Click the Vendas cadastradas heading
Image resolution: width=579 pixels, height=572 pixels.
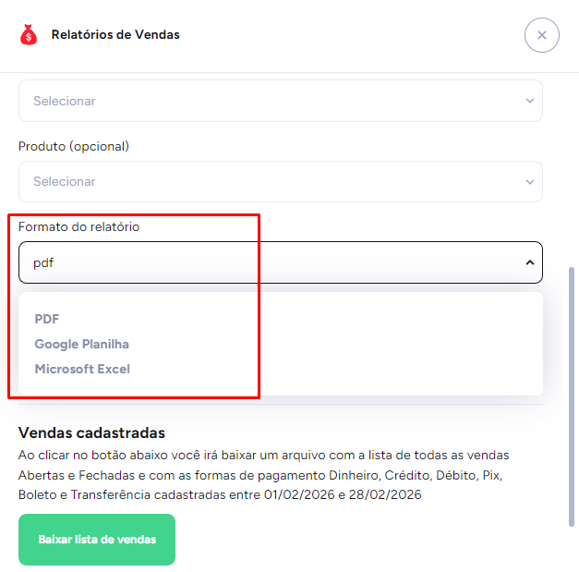pyautogui.click(x=91, y=432)
